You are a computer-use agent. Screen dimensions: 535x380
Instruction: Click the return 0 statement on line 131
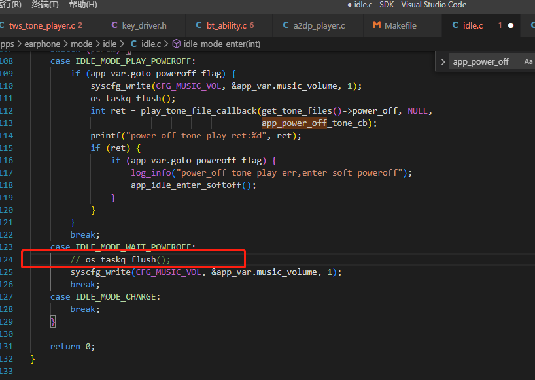pos(73,346)
